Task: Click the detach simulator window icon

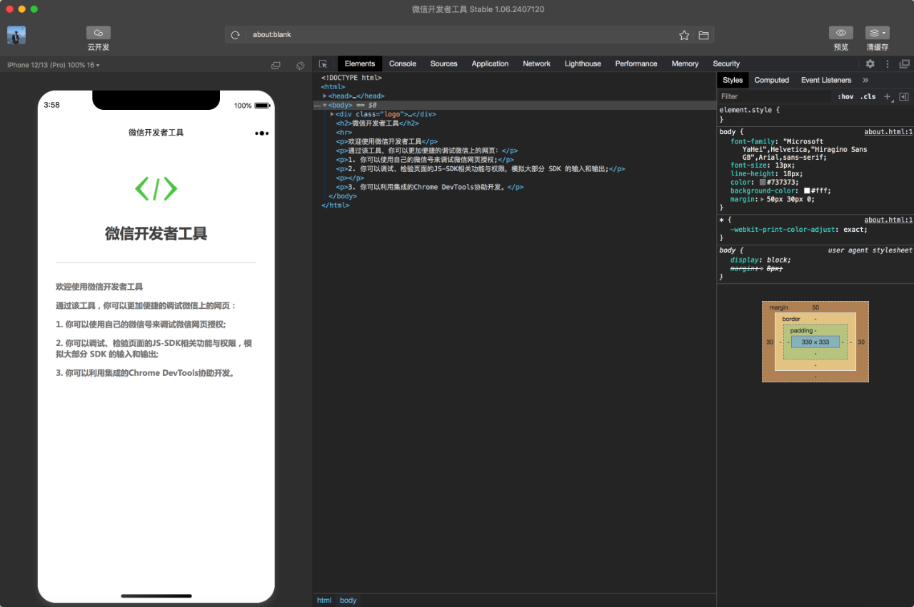Action: coord(276,66)
